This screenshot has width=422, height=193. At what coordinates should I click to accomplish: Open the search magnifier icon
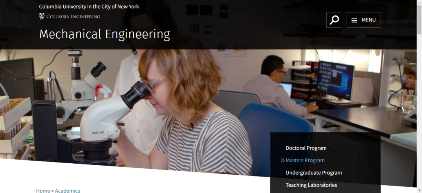334,20
